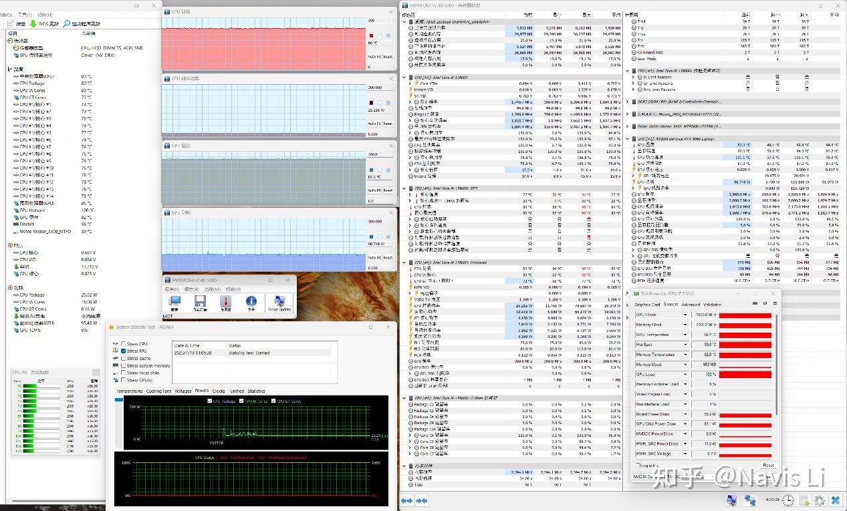Open PWR_SRC Voltage dropdown in GPU-Z

[x=685, y=454]
